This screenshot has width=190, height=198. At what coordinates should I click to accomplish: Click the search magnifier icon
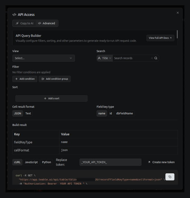[x=156, y=58]
